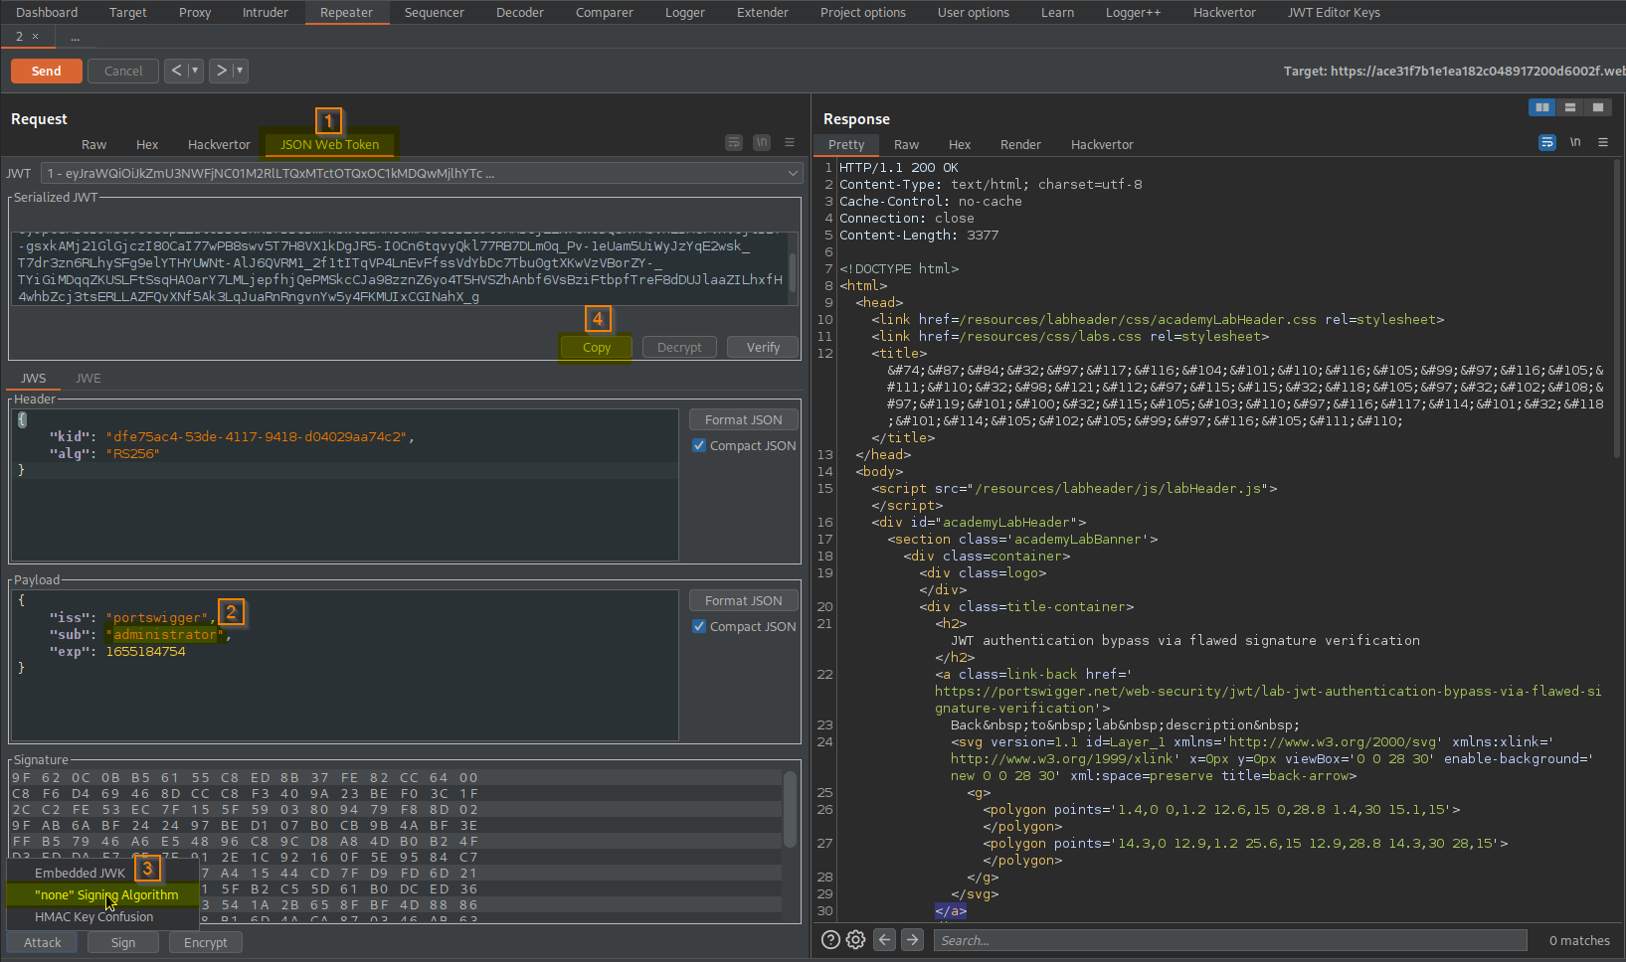The width and height of the screenshot is (1626, 962).
Task: Toggle request non-printable characters \n icon
Action: (x=762, y=142)
